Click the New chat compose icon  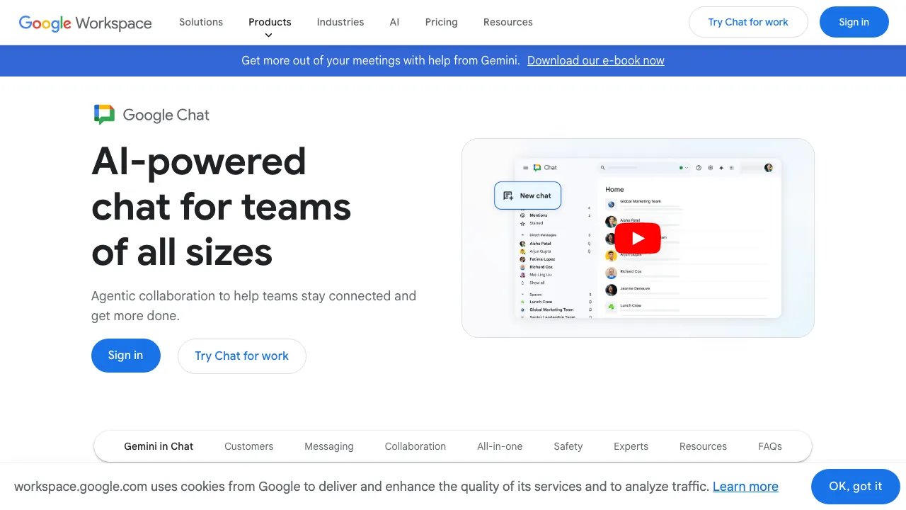[506, 195]
